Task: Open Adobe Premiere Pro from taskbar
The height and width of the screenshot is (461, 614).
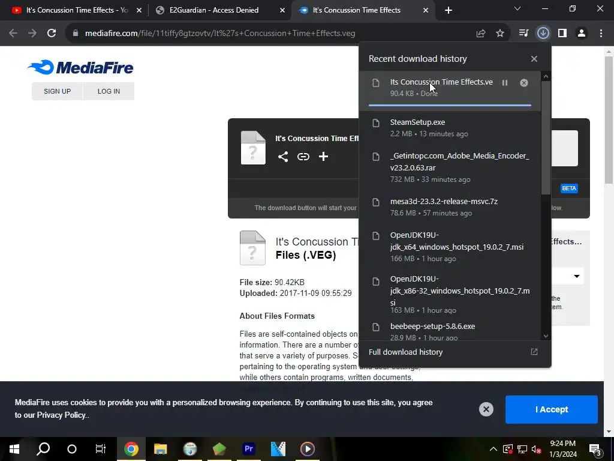Action: 249,449
